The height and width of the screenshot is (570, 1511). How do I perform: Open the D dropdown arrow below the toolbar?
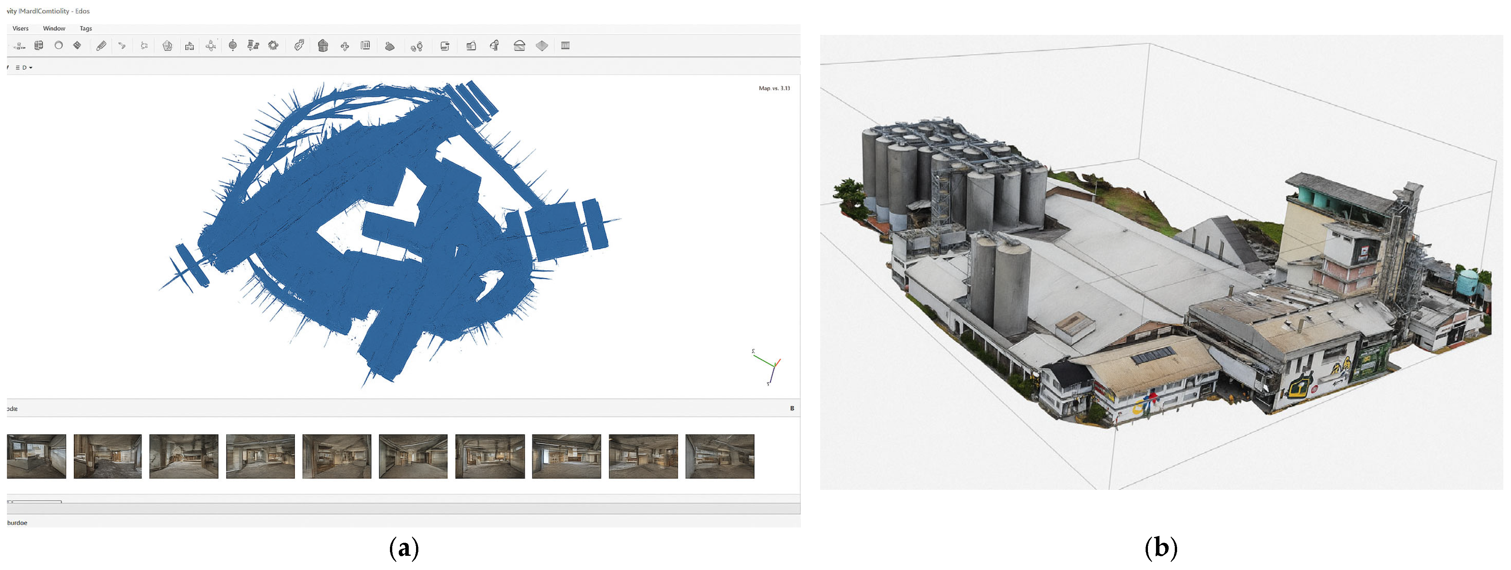coord(30,68)
